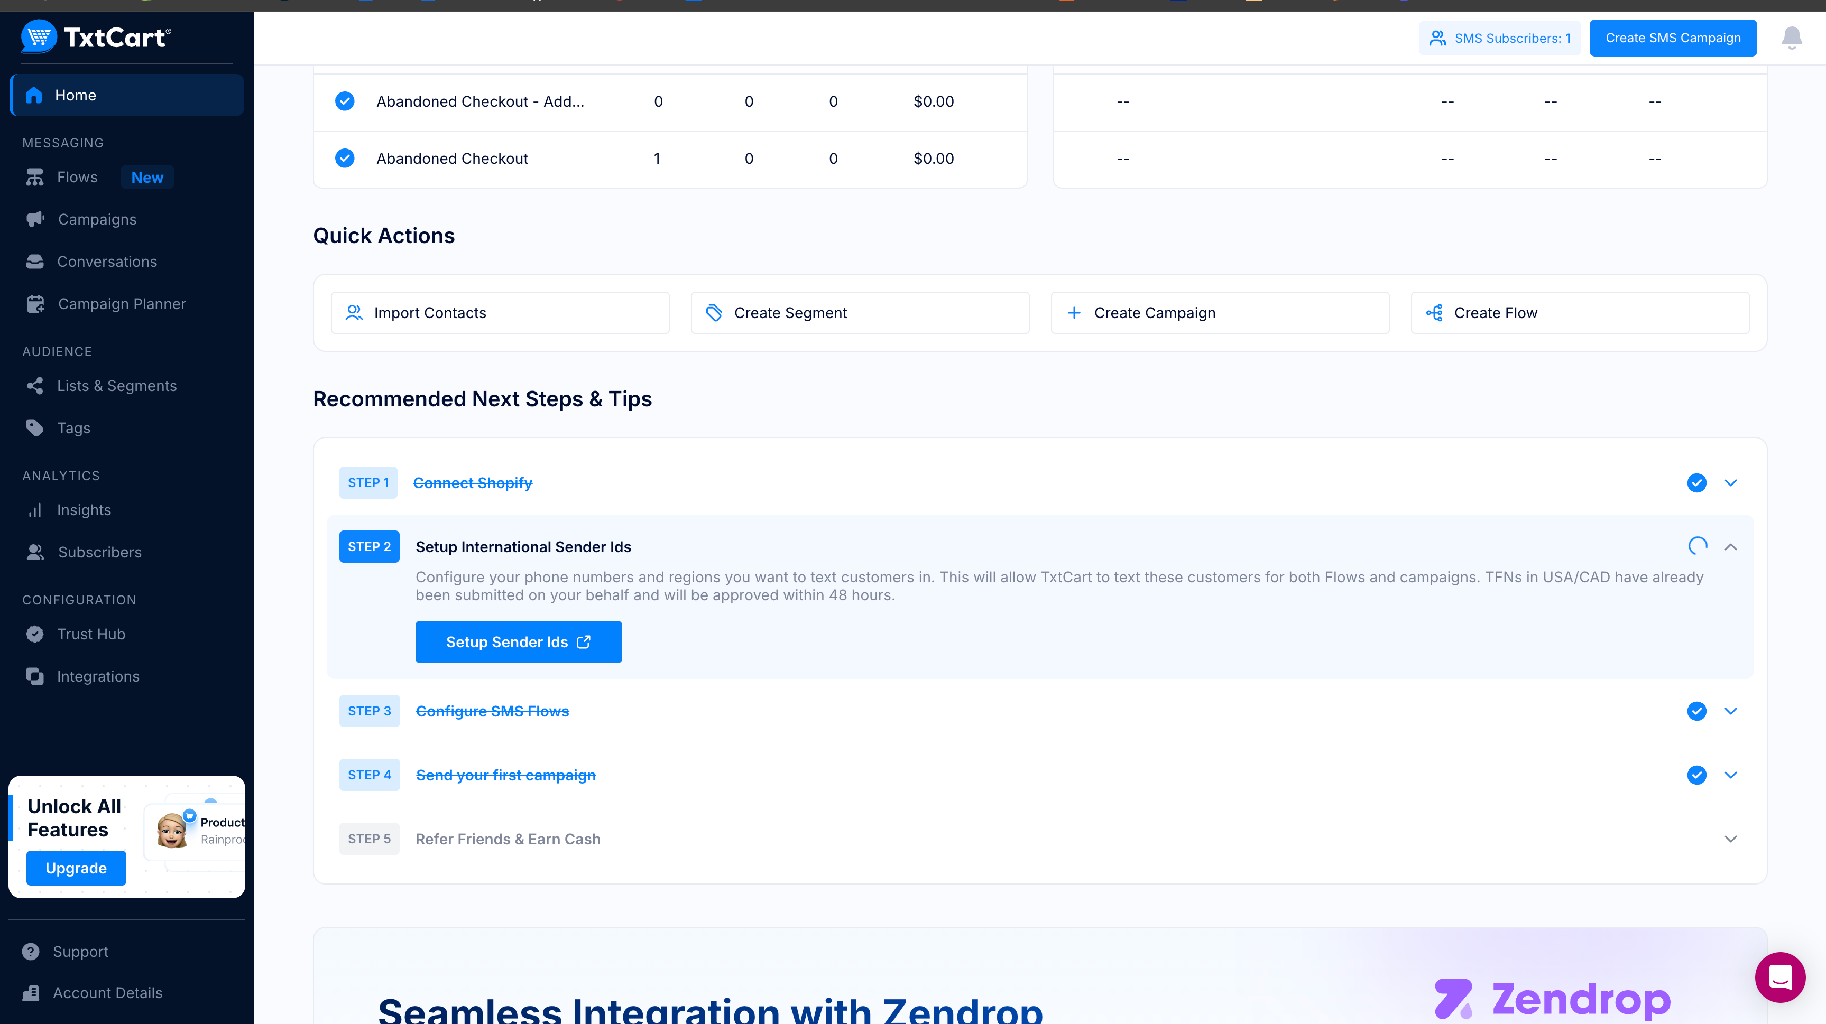Open the Send your first campaign link
The height and width of the screenshot is (1024, 1826).
pyautogui.click(x=505, y=775)
